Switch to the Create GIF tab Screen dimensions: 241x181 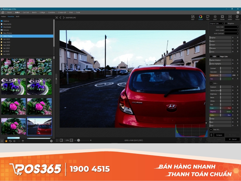(x=62, y=12)
